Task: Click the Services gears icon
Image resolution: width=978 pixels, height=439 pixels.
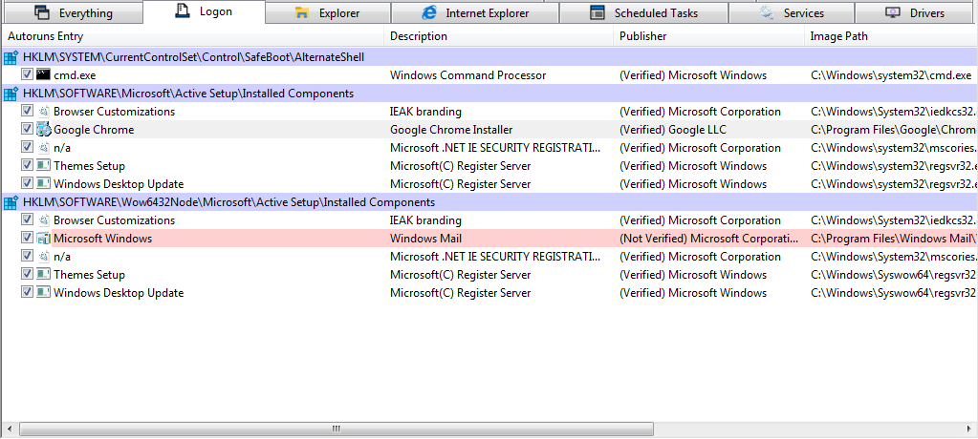Action: coord(767,12)
